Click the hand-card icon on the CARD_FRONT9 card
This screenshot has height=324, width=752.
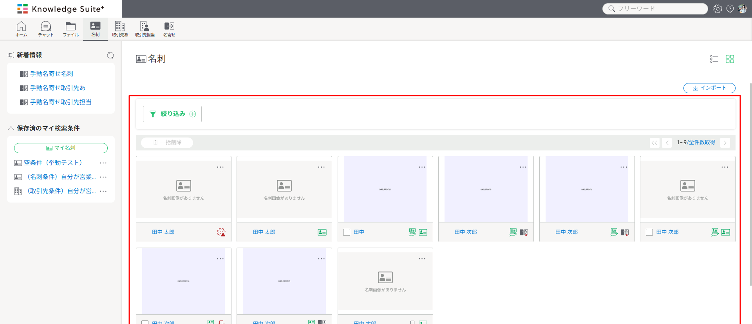tap(513, 232)
